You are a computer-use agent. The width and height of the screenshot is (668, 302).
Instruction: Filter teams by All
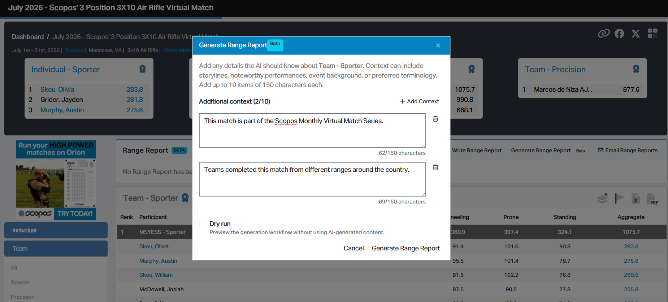(14, 268)
